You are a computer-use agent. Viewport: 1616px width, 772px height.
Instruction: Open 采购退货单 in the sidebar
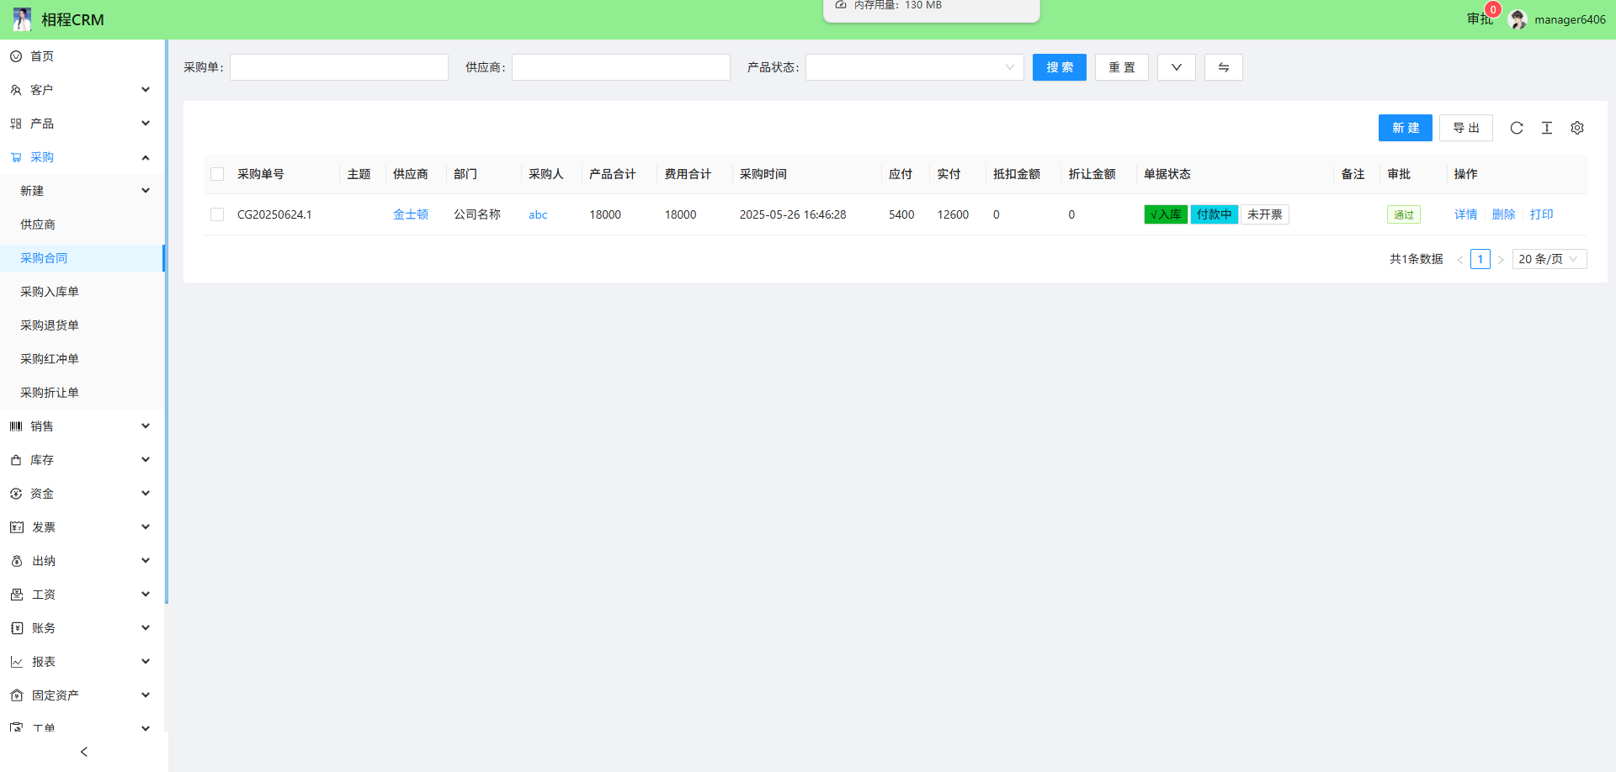point(50,325)
